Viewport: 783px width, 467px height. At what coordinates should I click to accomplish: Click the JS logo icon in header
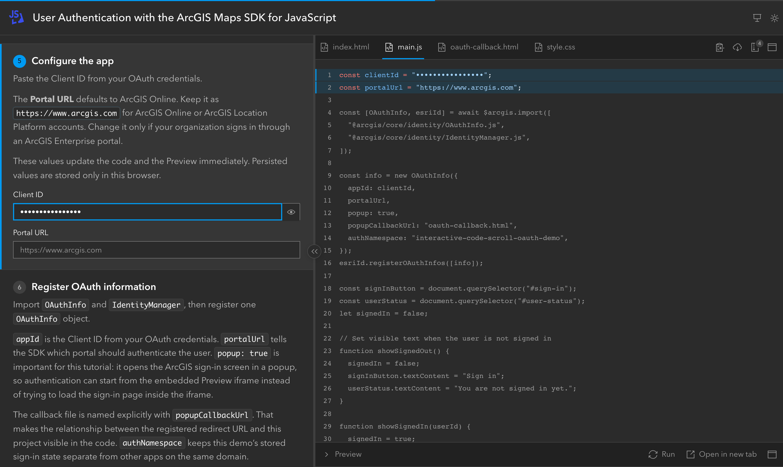(x=16, y=17)
